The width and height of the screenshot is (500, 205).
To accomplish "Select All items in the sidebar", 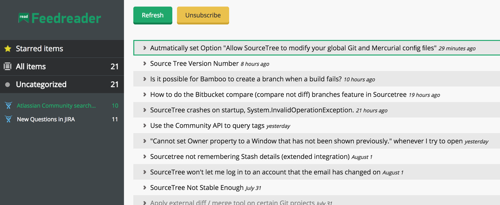I will [62, 67].
